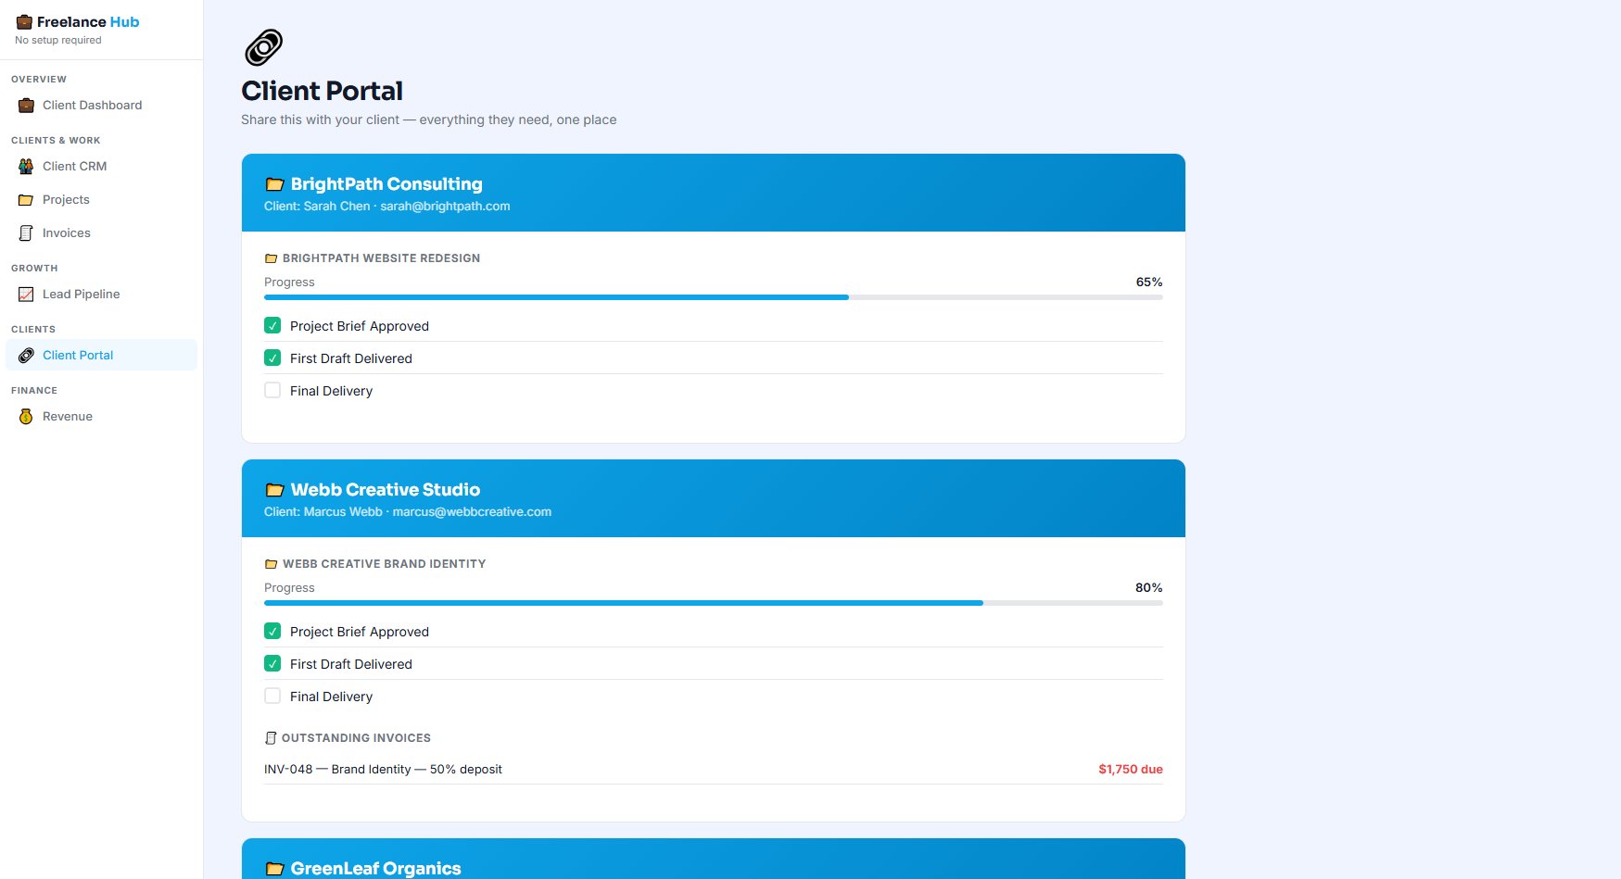Click INV-048 Brand Identity invoice row
Viewport: 1621px width, 879px height.
tap(714, 770)
